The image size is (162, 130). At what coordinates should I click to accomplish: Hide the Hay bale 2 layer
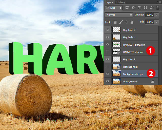click(108, 30)
